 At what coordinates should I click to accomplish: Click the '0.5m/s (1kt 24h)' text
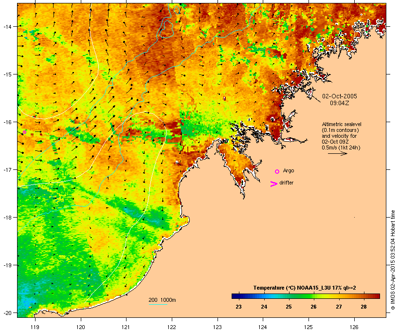click(x=341, y=147)
